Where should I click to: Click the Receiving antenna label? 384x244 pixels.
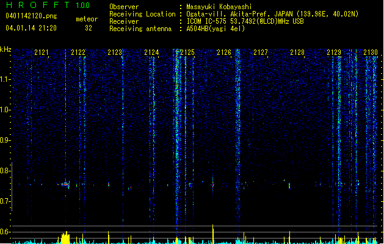pyautogui.click(x=140, y=29)
